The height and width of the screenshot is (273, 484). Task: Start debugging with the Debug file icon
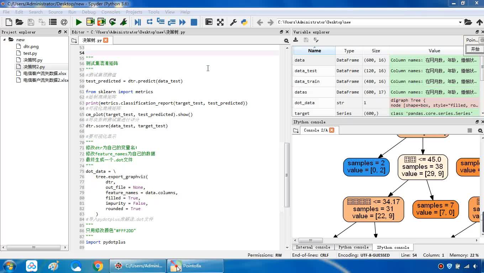pos(138,22)
